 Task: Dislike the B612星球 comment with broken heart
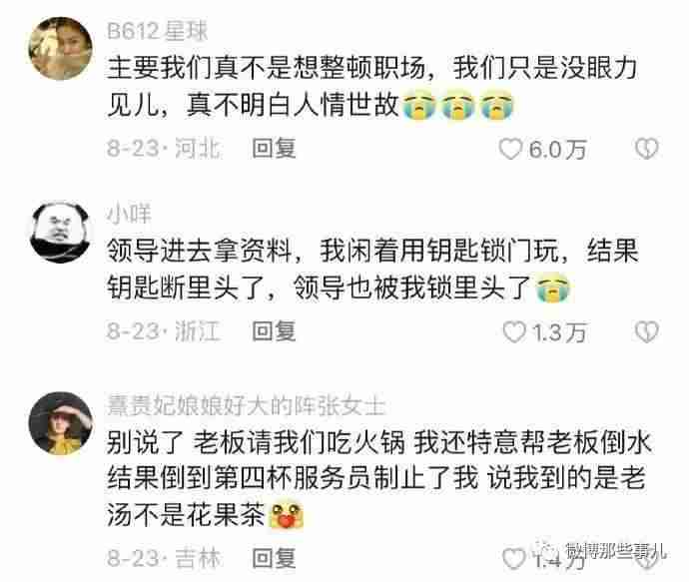pos(647,149)
